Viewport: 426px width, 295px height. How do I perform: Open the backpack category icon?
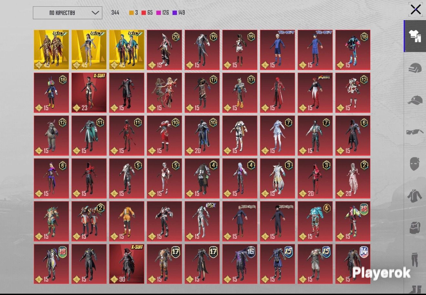(415, 227)
